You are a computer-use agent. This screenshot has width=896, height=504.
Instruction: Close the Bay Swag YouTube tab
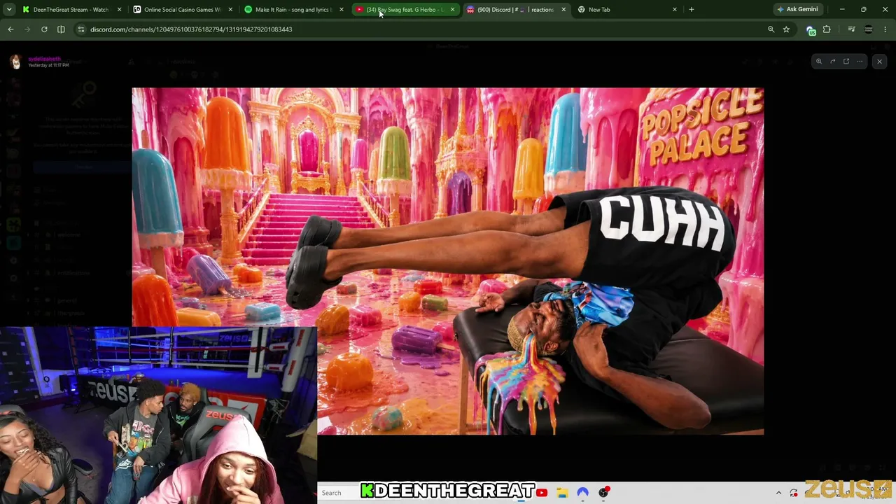click(452, 10)
